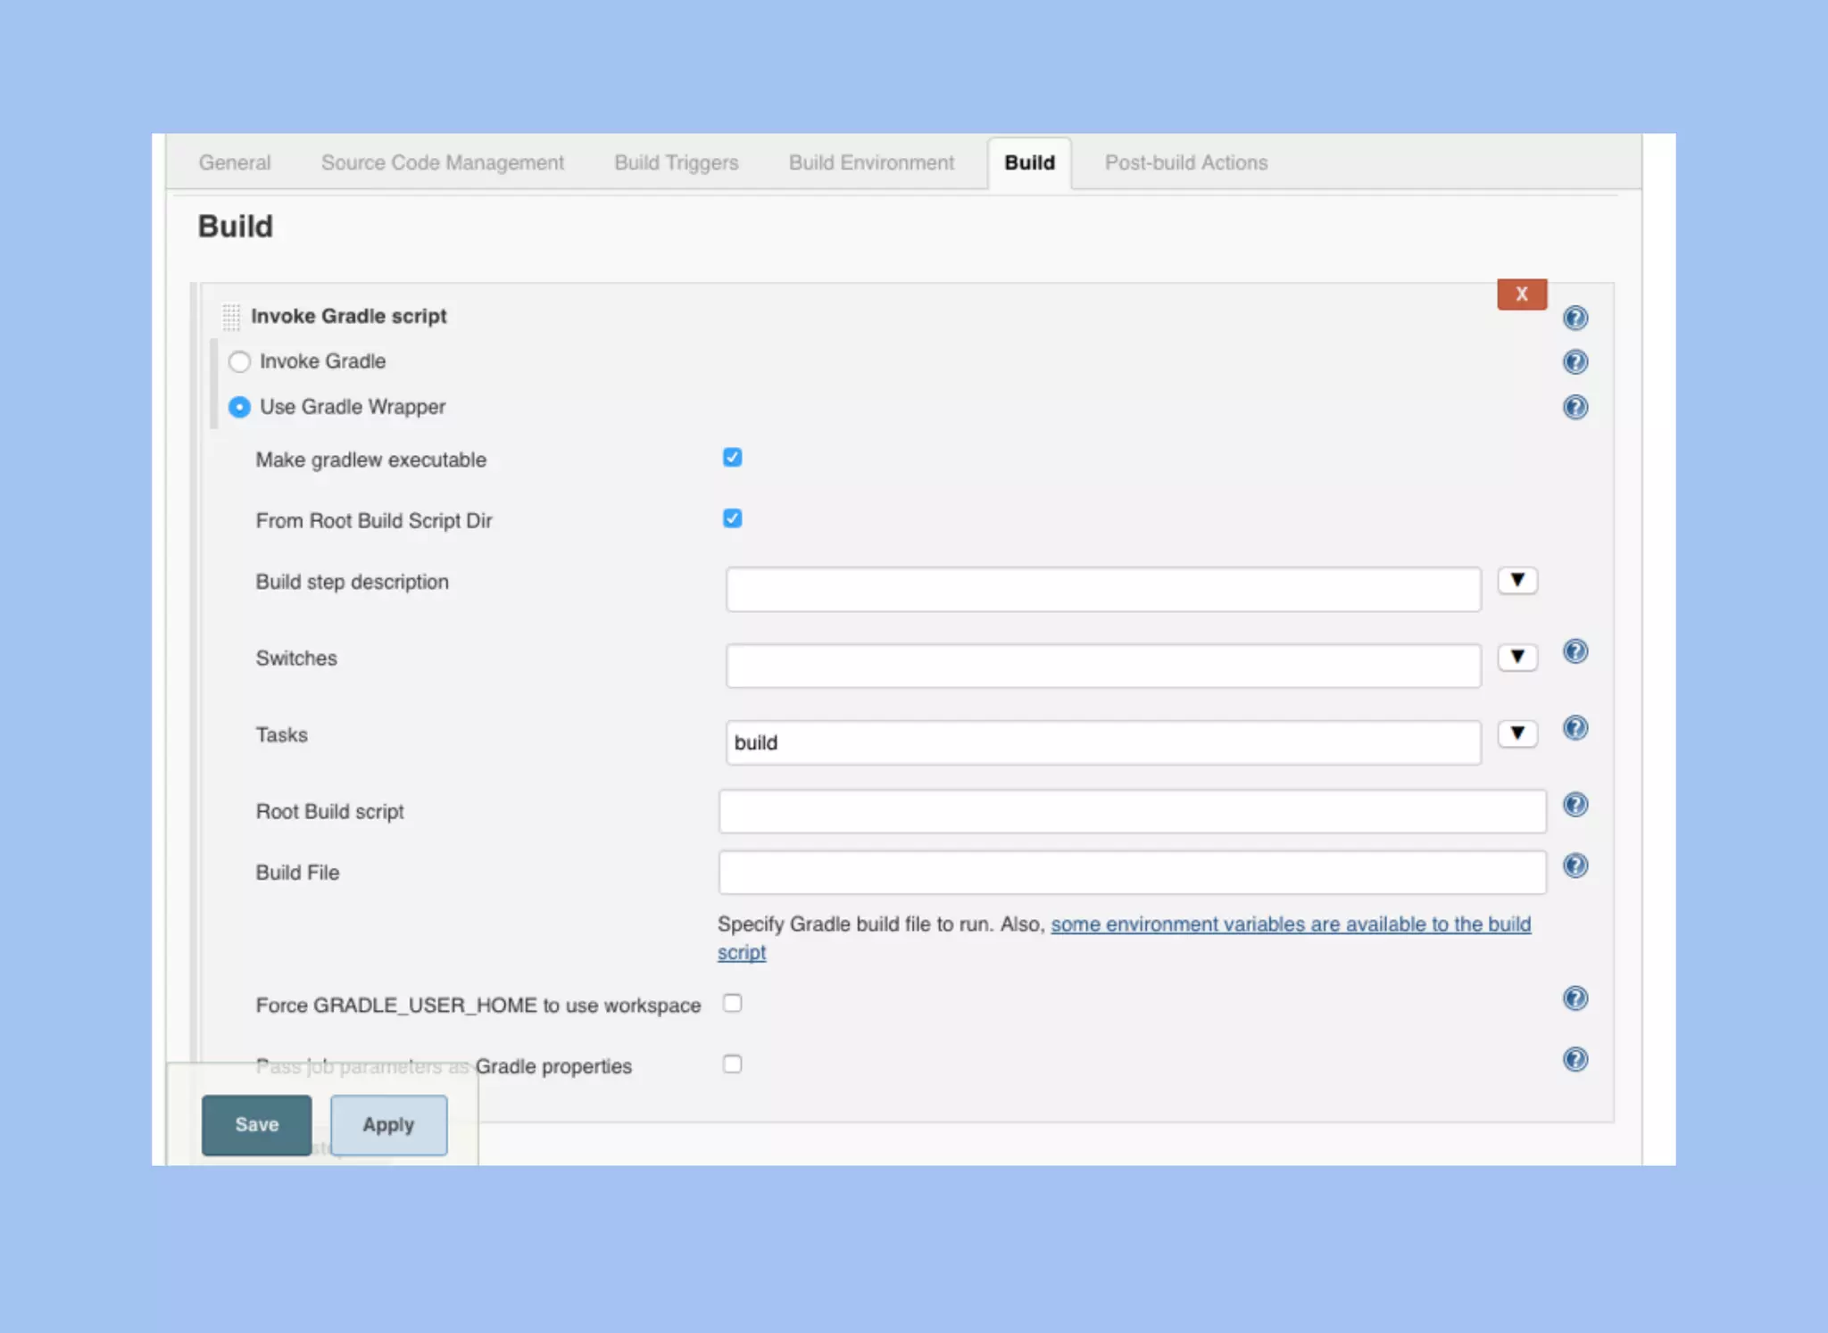The image size is (1828, 1333).
Task: Click help icon beside Invoke Gradle option
Action: (x=1575, y=361)
